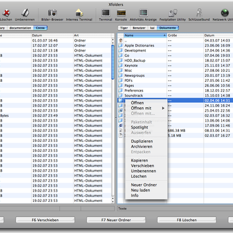The width and height of the screenshot is (233, 233).
Task: Click the 17.02.07 12:07 date cell
Action: click(45, 45)
